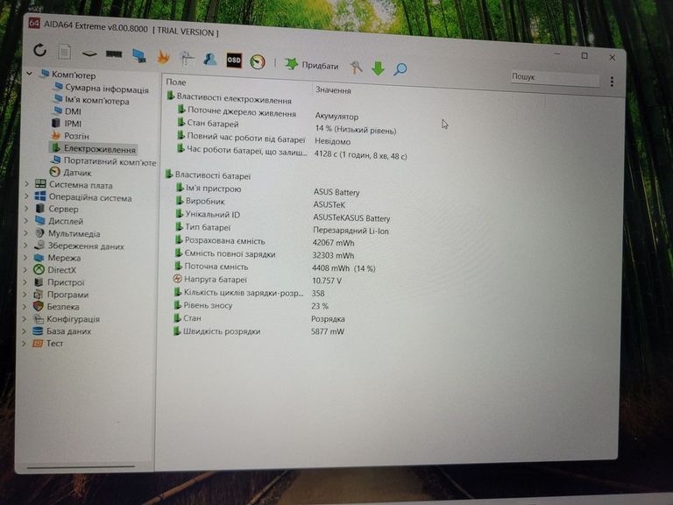Expand the Операційна система tree node
Screen dimensions: 673x505
click(x=26, y=197)
